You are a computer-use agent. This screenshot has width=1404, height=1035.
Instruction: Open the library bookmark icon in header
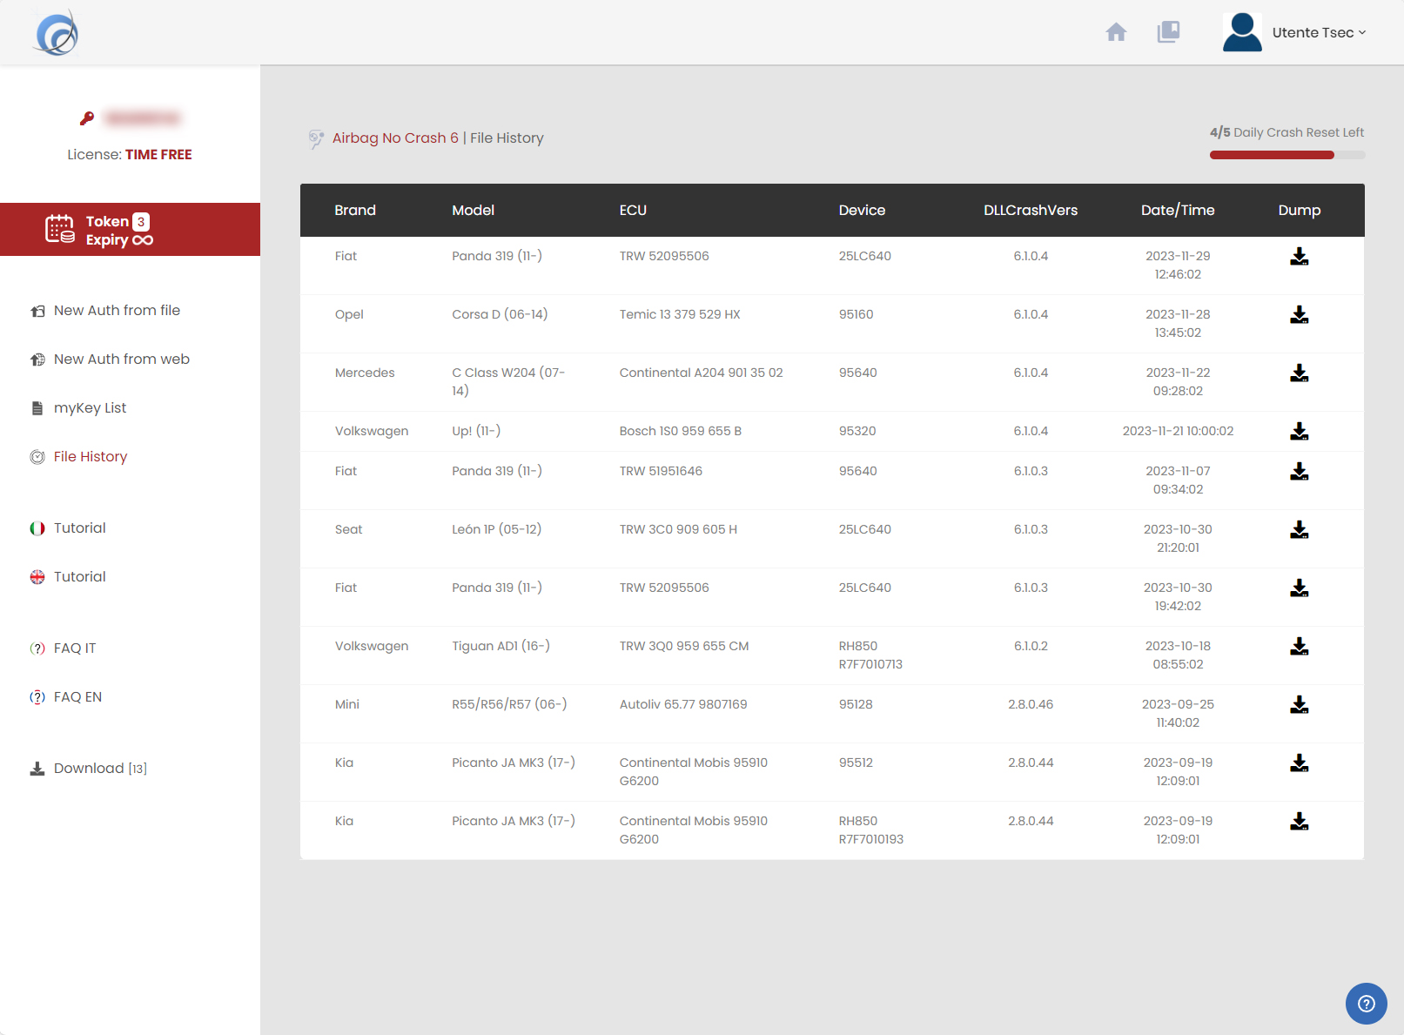click(x=1168, y=32)
